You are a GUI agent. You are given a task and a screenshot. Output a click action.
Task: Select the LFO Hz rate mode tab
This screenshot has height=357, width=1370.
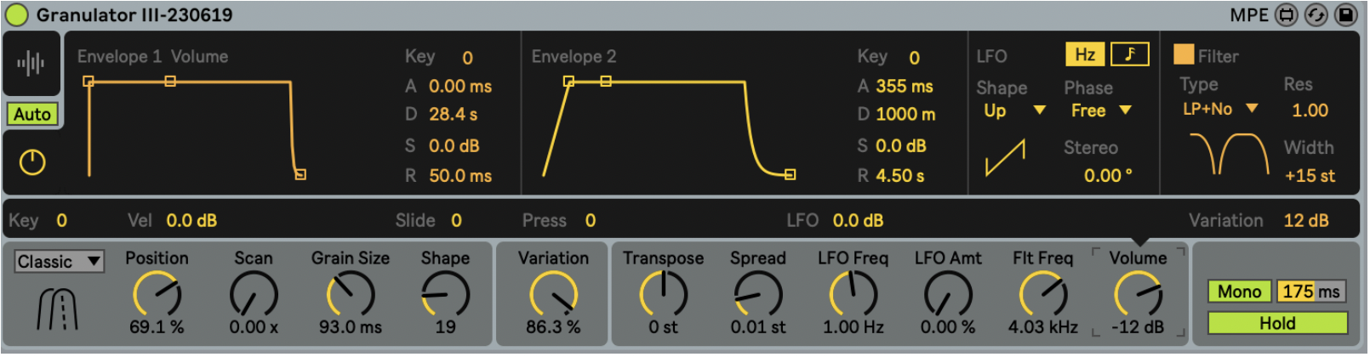[1084, 54]
